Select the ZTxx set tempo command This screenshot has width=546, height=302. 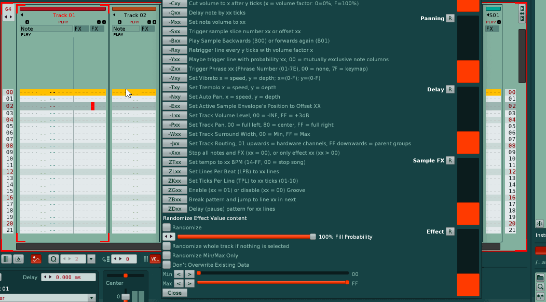174,162
